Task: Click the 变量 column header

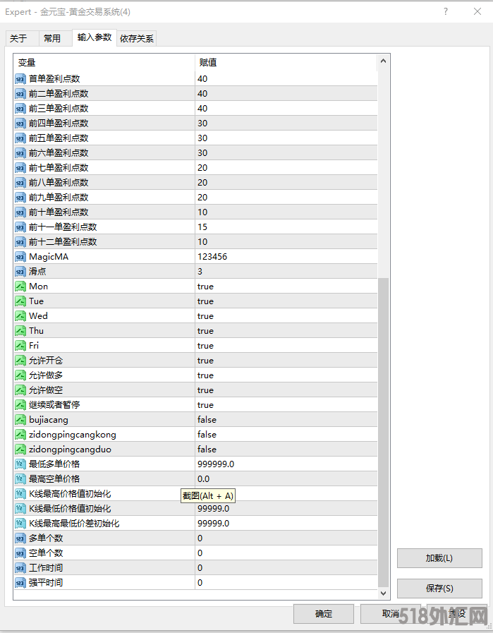Action: [x=104, y=63]
